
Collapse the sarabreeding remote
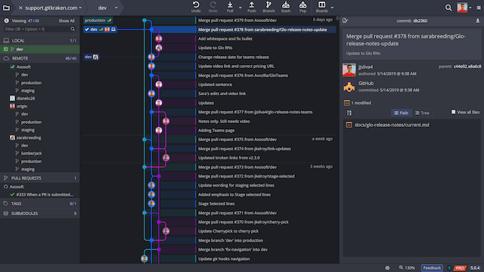point(29,138)
